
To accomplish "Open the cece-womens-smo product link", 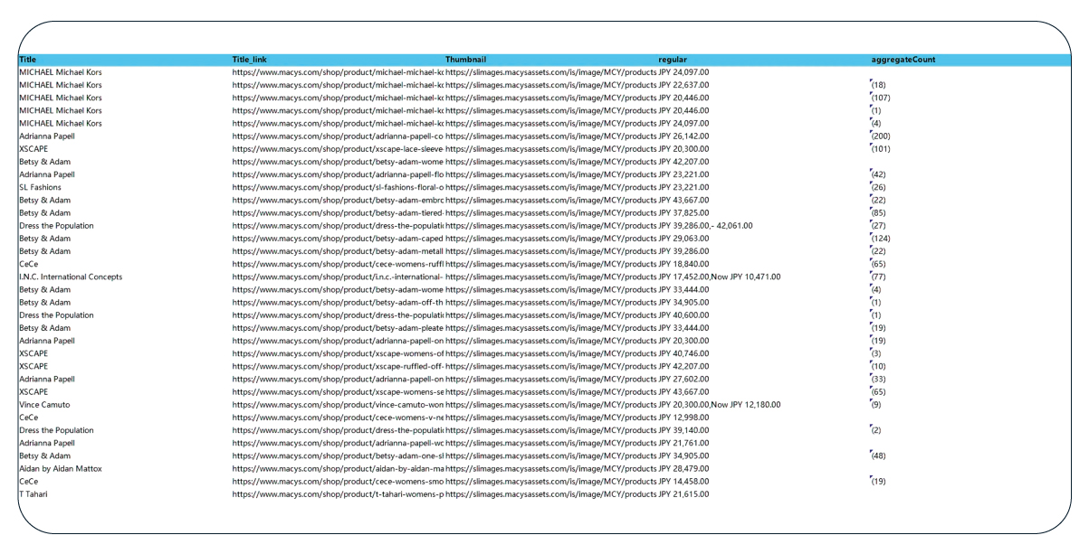I will point(338,482).
